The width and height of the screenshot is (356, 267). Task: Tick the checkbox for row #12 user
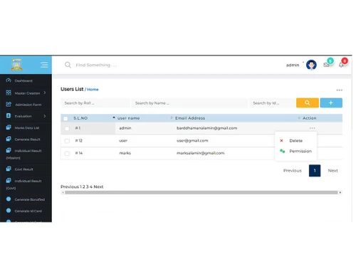67,141
